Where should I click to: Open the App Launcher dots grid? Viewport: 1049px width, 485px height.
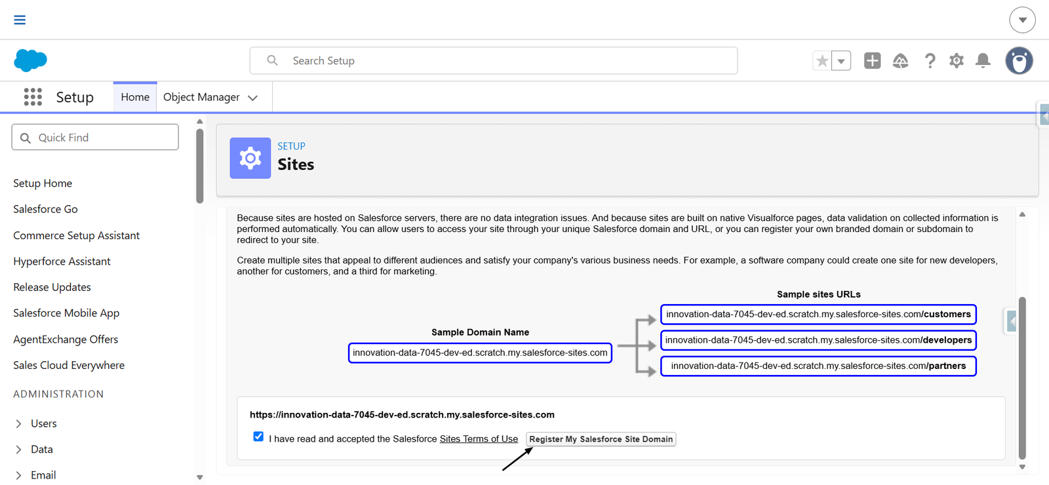point(33,97)
